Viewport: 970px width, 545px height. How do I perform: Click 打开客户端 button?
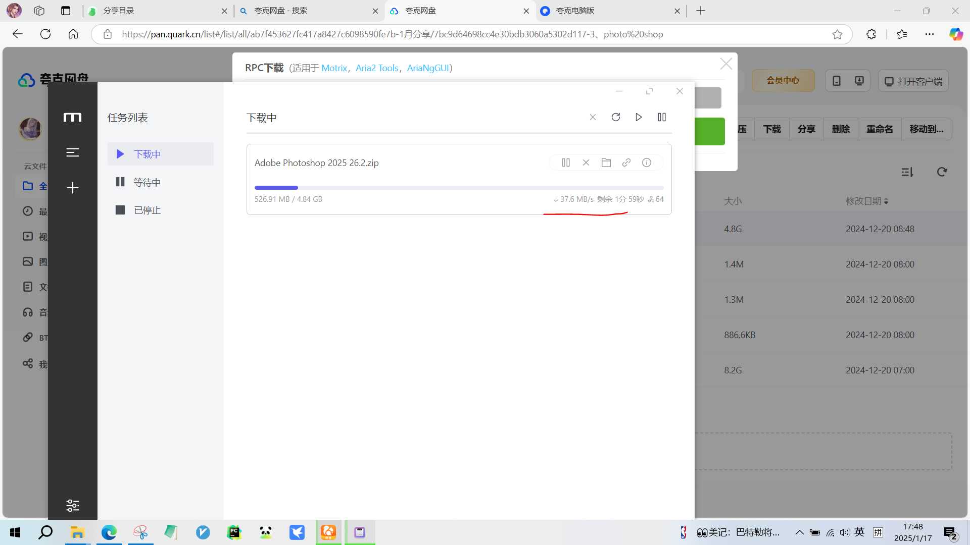tap(913, 81)
